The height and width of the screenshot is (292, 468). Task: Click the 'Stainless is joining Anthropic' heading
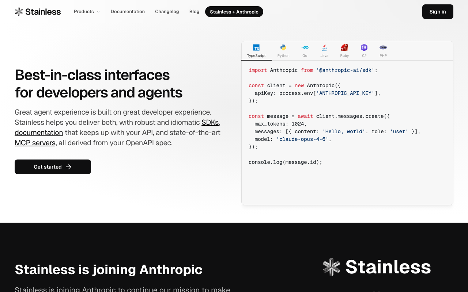109,269
